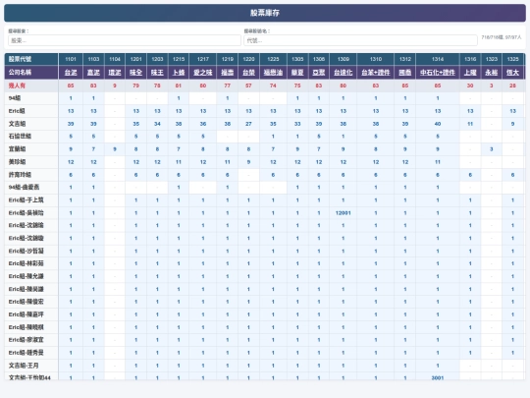The image size is (530, 398).
Task: Click the 股票代號 header cell
Action: tap(31, 59)
